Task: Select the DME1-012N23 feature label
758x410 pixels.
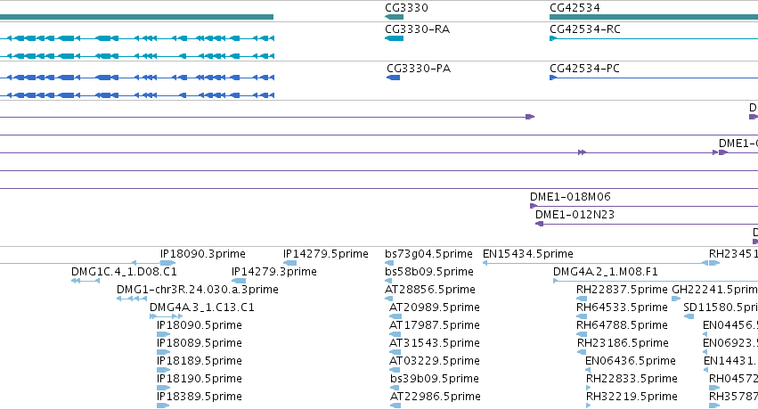Action: (575, 215)
